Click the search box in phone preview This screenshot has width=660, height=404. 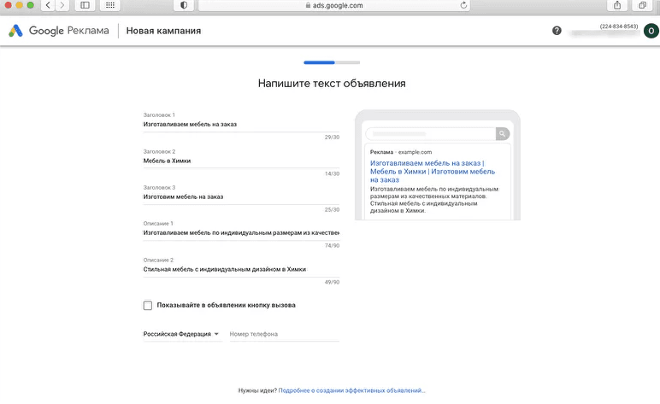coord(431,134)
